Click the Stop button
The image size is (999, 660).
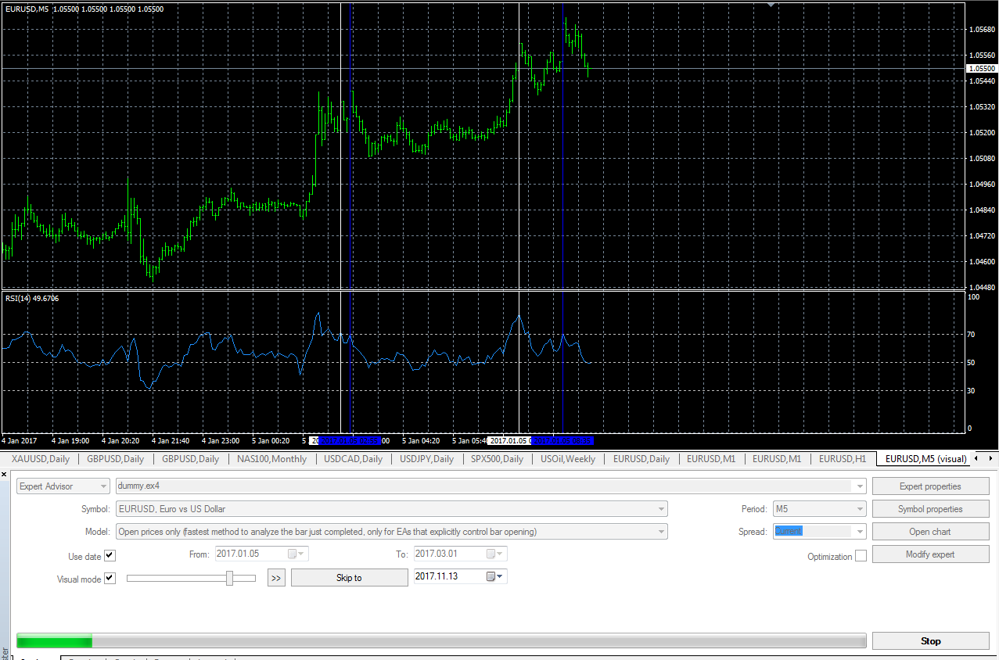coord(931,640)
